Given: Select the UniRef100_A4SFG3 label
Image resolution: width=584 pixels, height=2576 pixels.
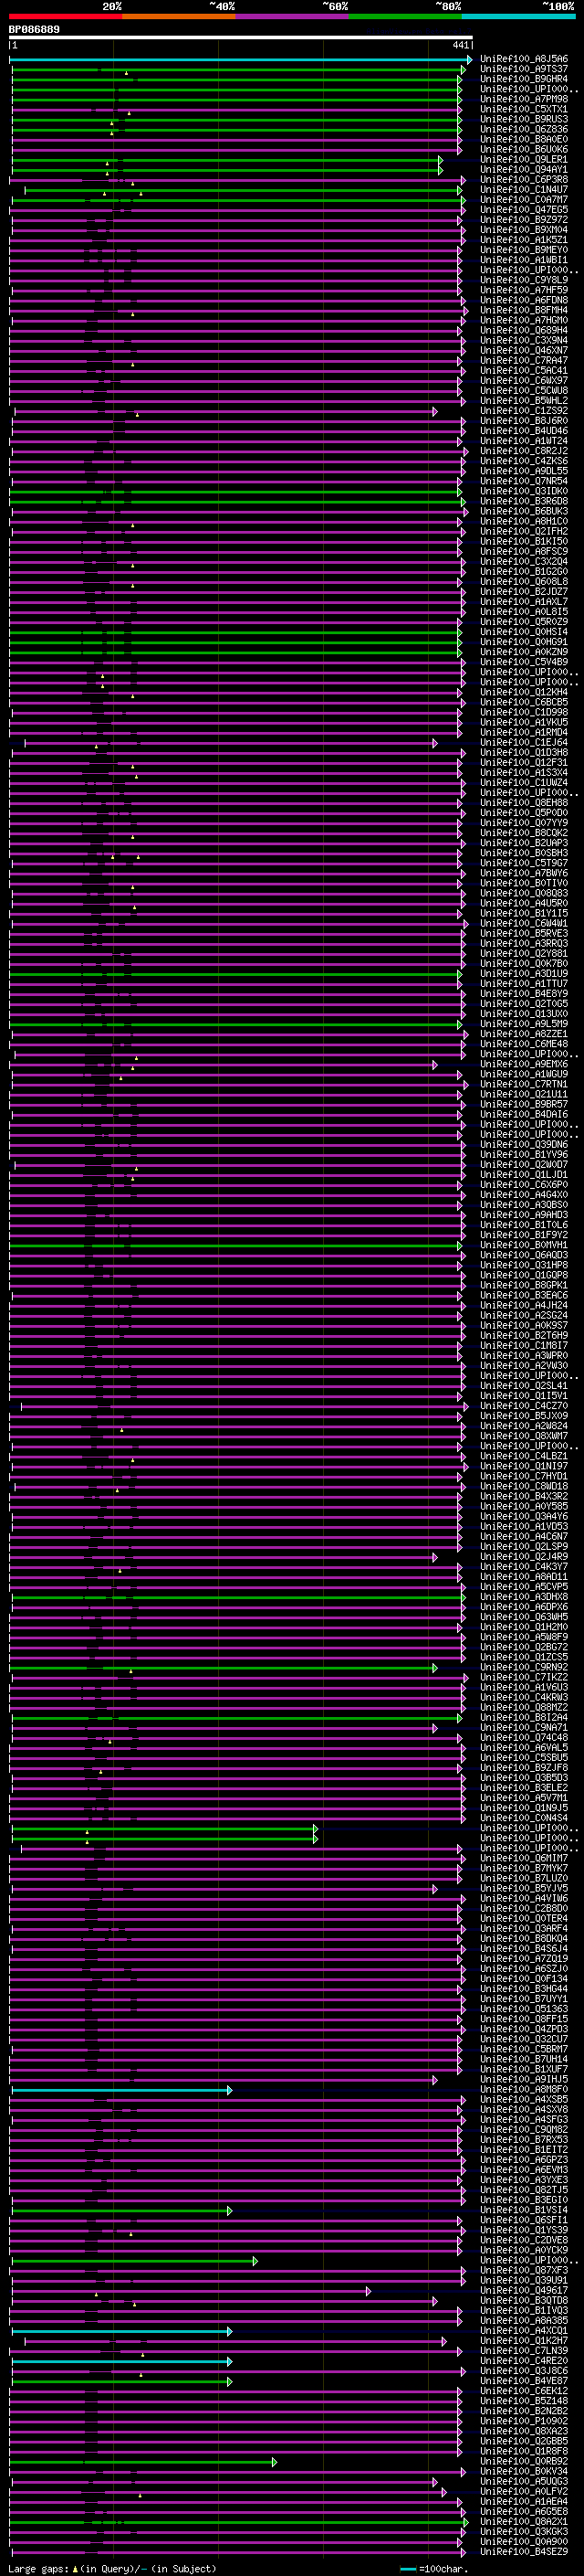Looking at the screenshot, I should 523,2119.
